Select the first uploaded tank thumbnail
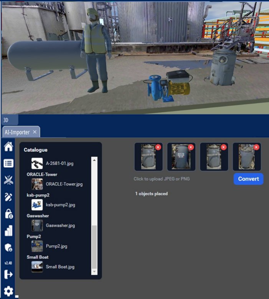 coord(148,157)
